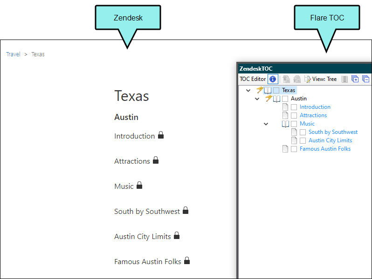372x279 pixels.
Task: Open Famous Austin Folks article in Zendesk
Action: [148, 261]
